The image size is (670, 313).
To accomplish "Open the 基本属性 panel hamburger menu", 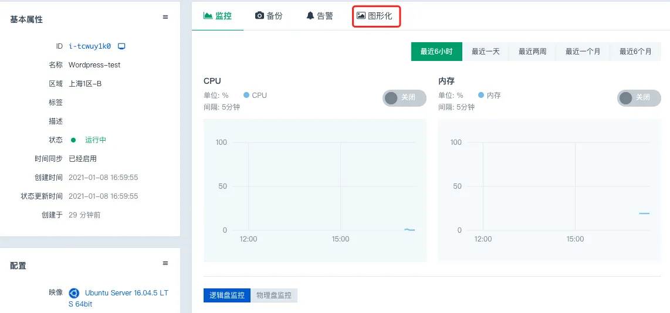I will [x=165, y=18].
